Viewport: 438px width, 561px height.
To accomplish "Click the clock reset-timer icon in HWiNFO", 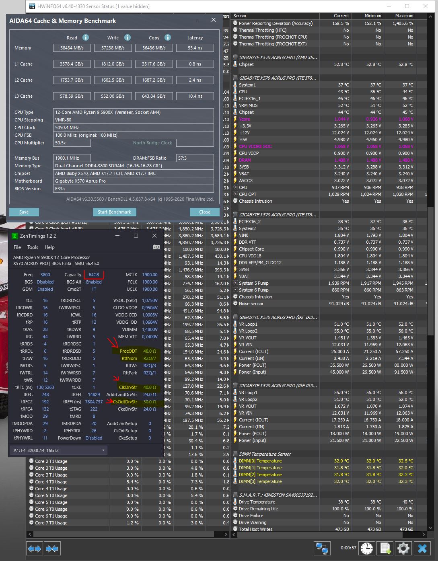I will point(366,548).
